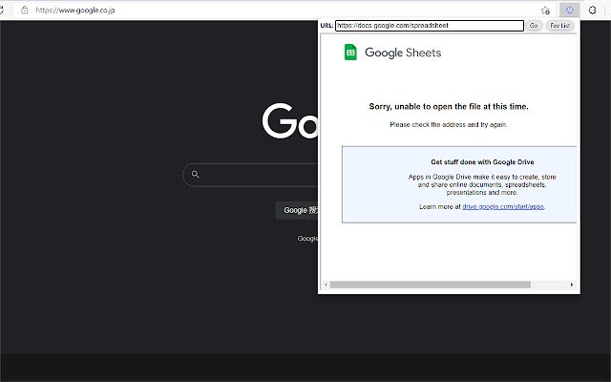Click 'Get stuff done with Google Drive' heading
This screenshot has width=611, height=382.
click(482, 162)
